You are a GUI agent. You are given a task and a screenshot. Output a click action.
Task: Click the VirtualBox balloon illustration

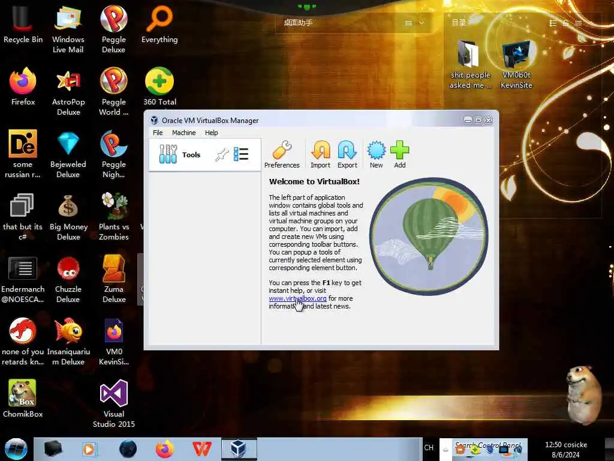(429, 237)
